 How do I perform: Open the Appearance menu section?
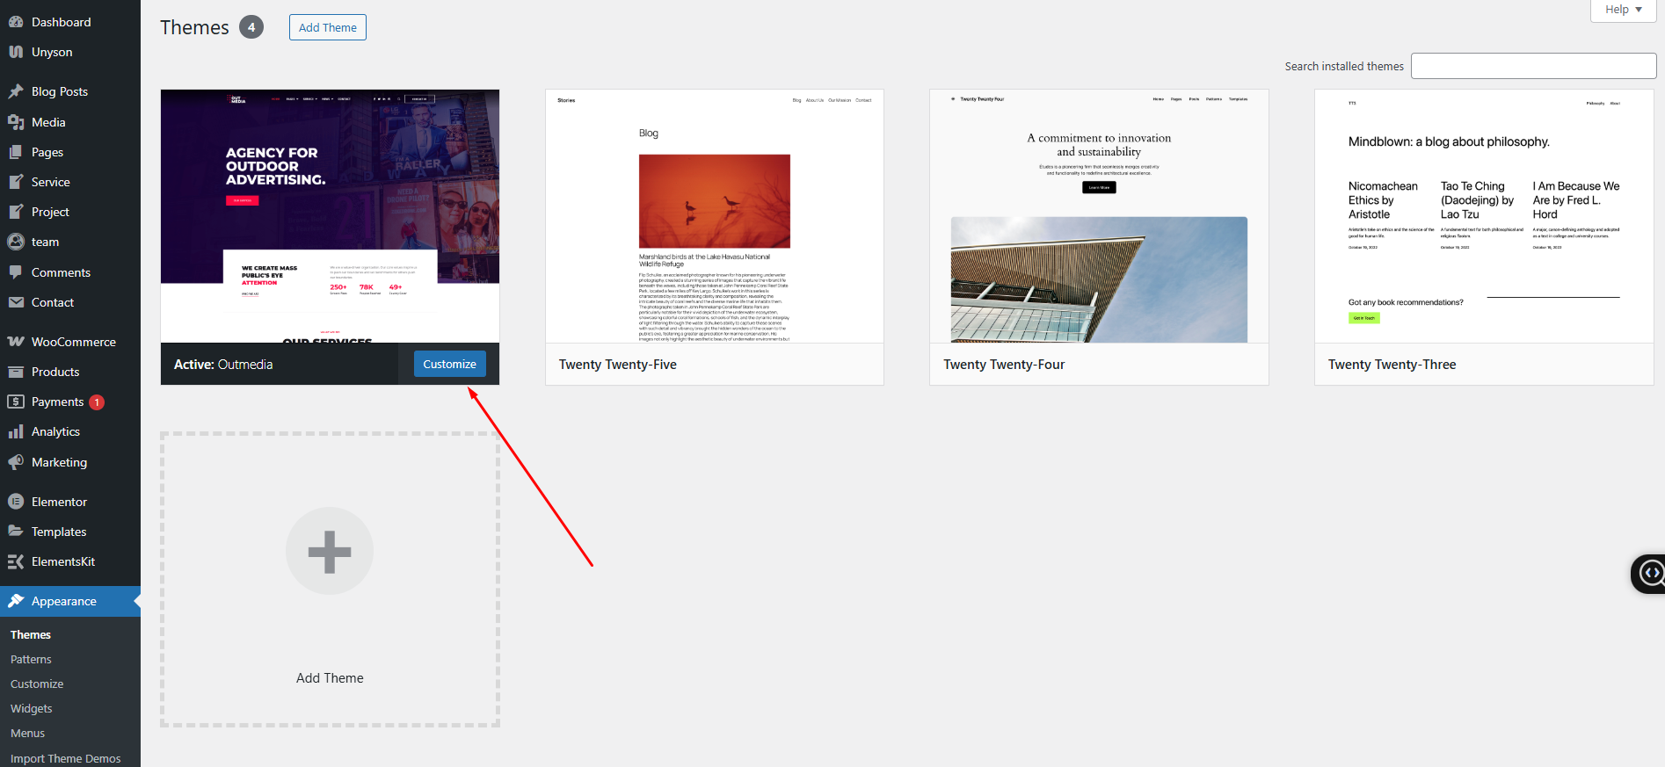(x=63, y=601)
